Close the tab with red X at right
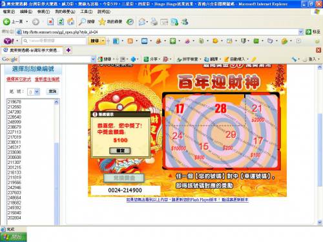This screenshot has height=242, width=323. [x=318, y=50]
